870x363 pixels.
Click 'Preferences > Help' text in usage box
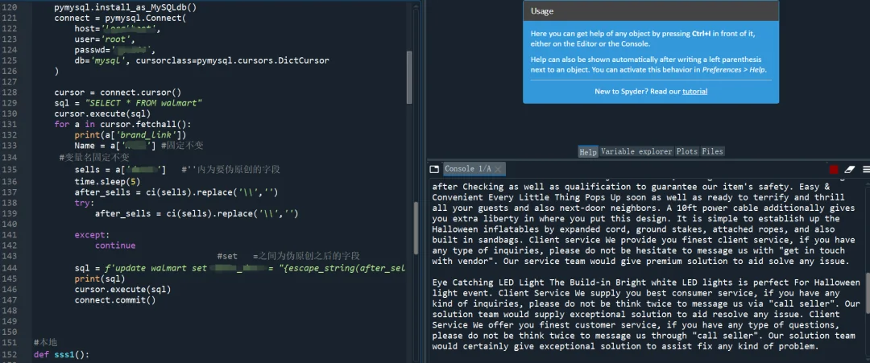click(x=734, y=70)
